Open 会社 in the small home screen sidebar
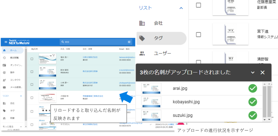278x136 pixels. (x=13, y=103)
